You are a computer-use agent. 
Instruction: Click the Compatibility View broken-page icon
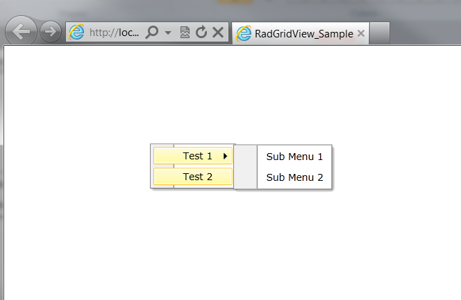185,33
